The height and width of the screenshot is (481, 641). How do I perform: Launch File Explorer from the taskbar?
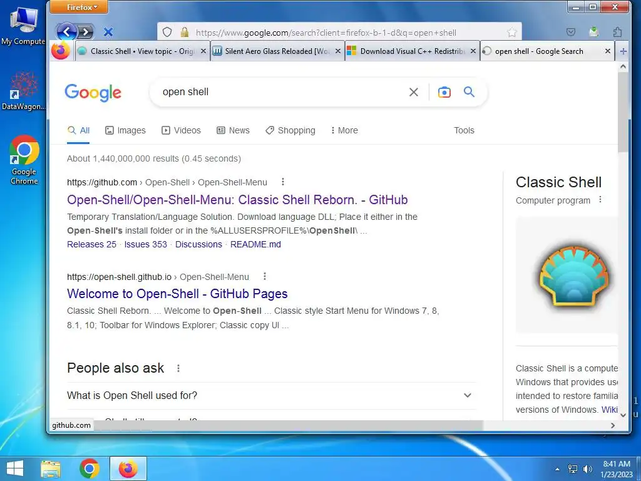point(51,469)
